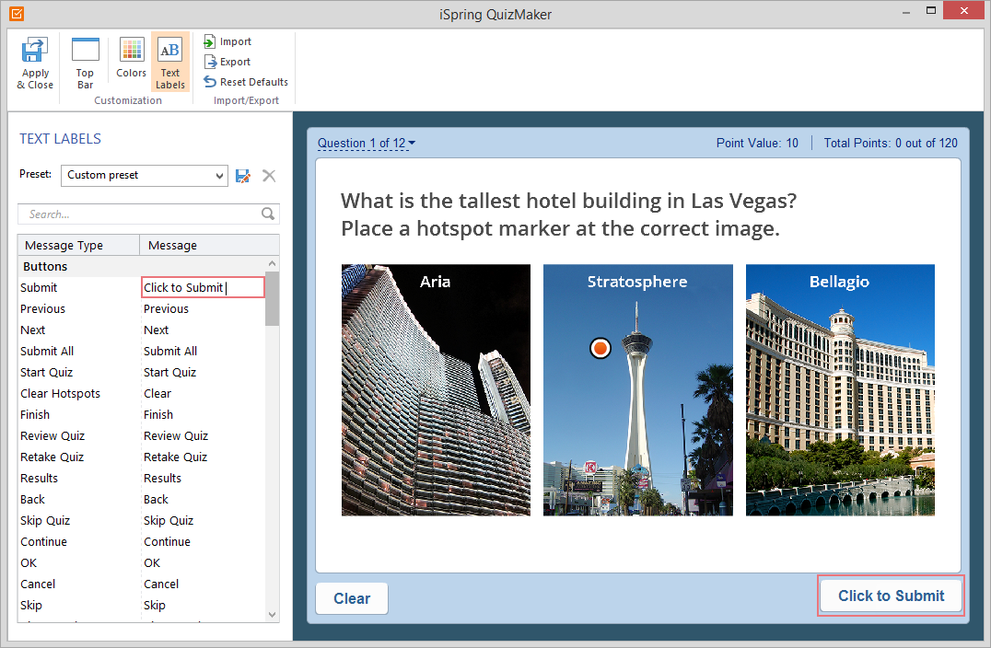Click the Search text labels field
The image size is (991, 648).
148,214
